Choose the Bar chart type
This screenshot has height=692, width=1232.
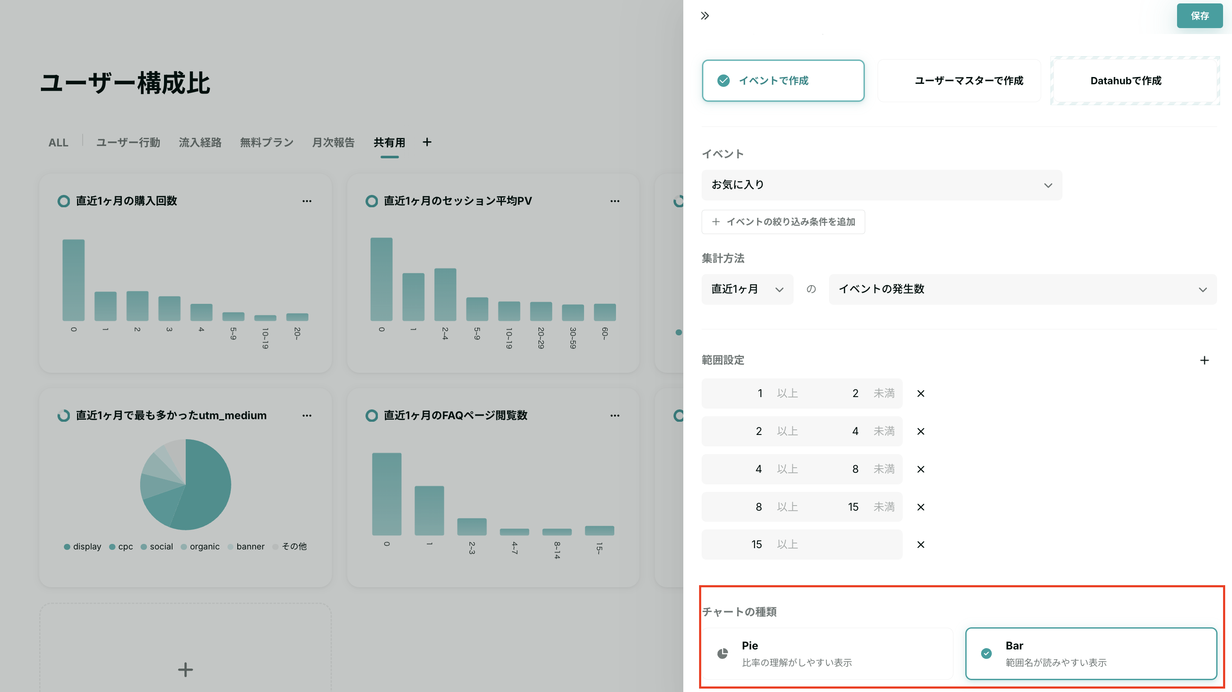(1091, 653)
